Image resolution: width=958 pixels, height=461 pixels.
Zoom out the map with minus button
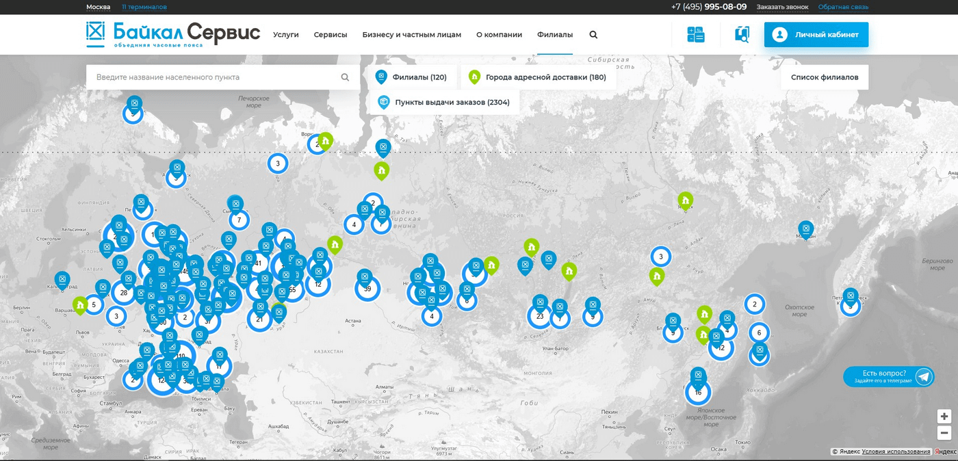[x=944, y=433]
